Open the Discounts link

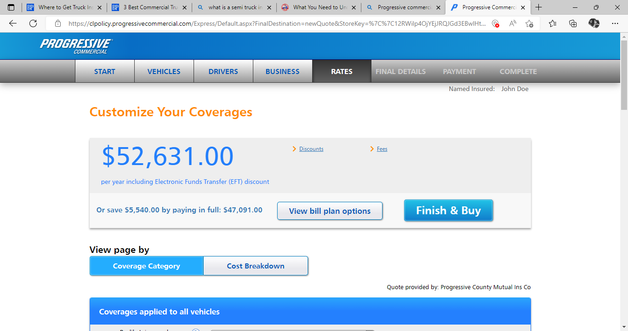point(311,149)
